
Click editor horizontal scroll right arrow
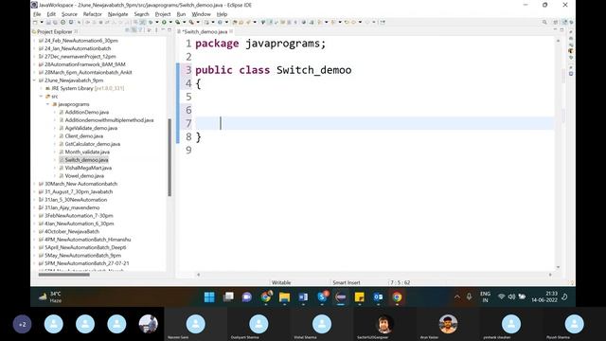[550, 275]
